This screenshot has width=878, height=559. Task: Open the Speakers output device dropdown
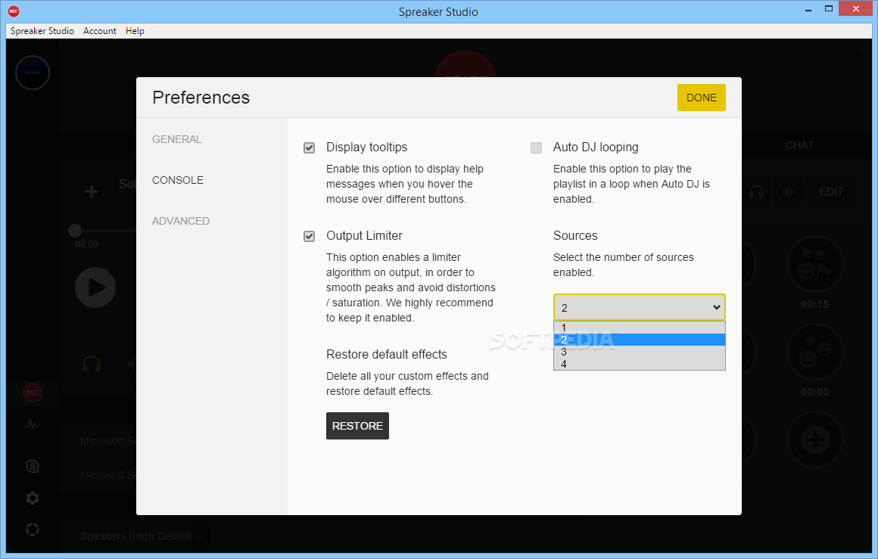tap(201, 536)
